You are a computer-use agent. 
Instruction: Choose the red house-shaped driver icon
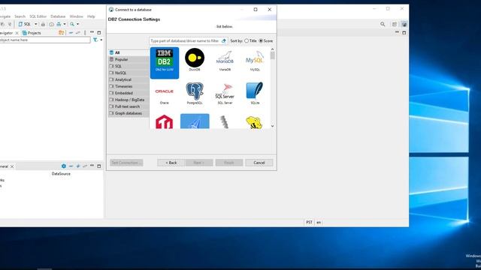pos(164,121)
